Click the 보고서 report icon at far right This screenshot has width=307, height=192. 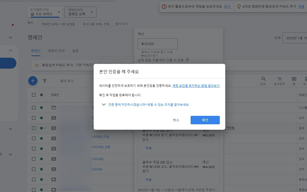tap(305, 79)
